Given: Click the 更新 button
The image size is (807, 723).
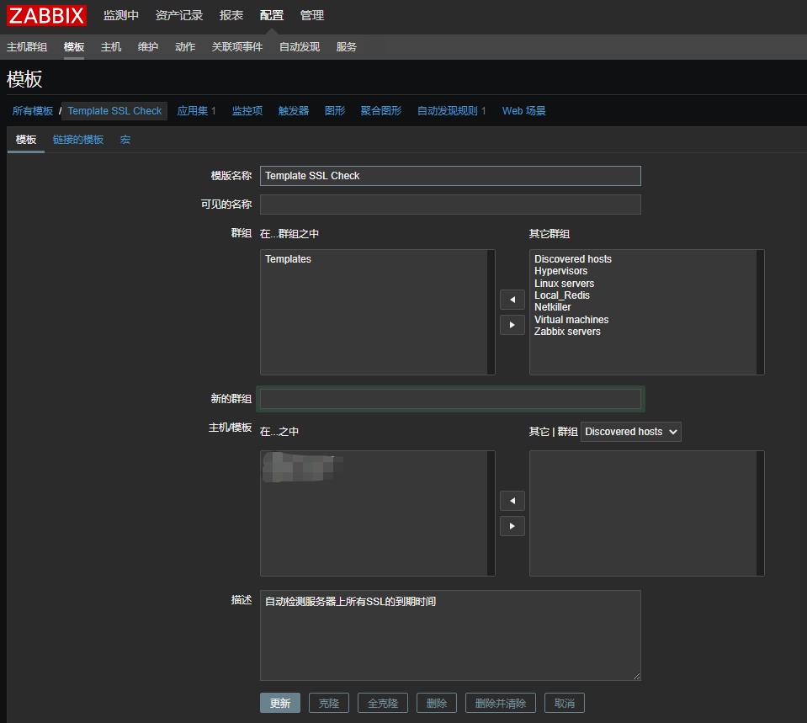Looking at the screenshot, I should click(280, 703).
